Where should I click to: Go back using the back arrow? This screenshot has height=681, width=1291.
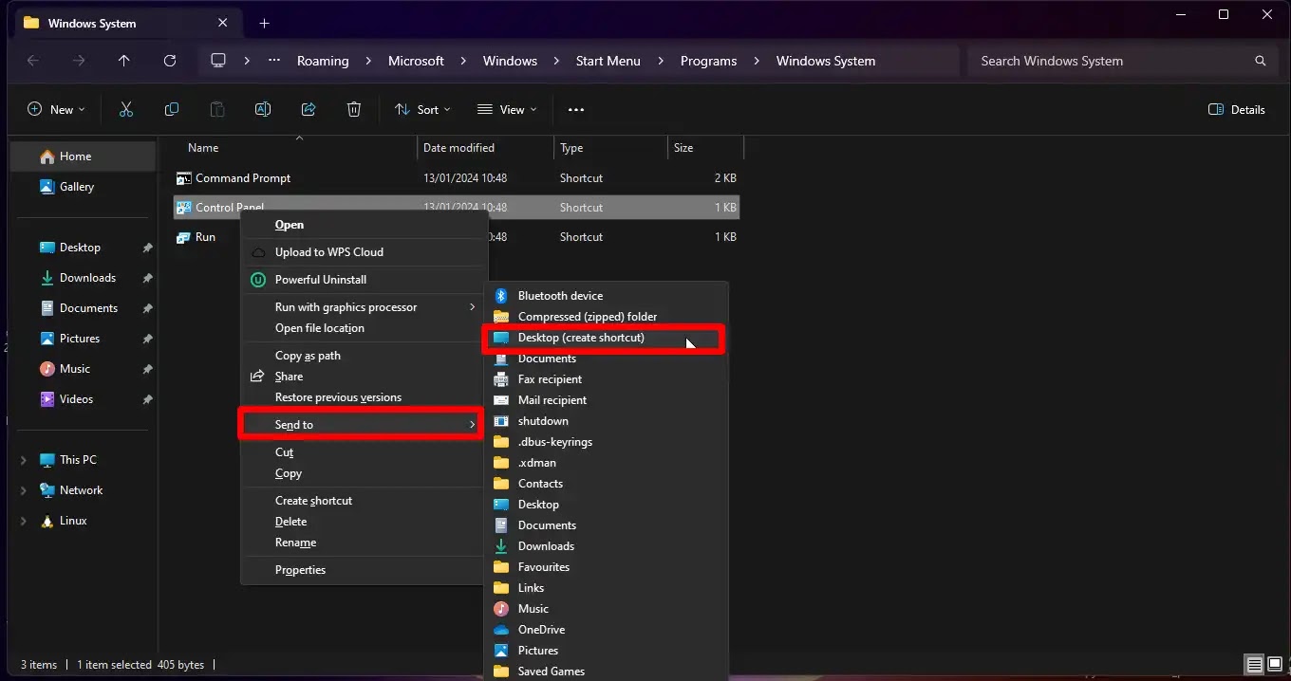pyautogui.click(x=33, y=61)
